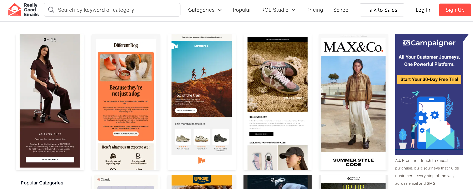Open the Rapha email card

(277, 182)
